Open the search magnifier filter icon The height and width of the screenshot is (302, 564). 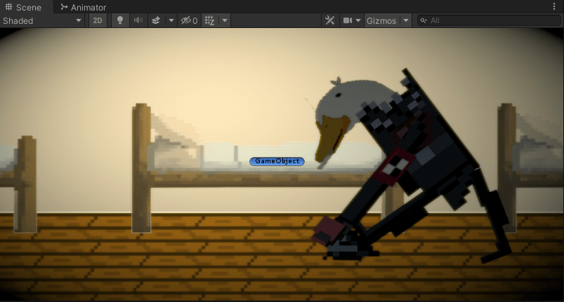click(424, 20)
